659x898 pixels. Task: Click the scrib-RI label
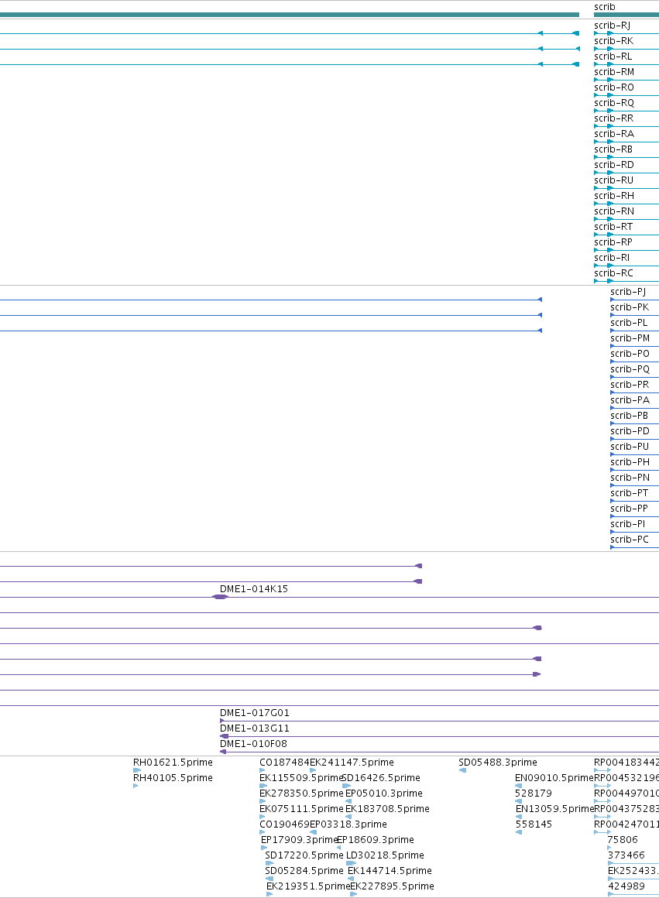tap(612, 257)
